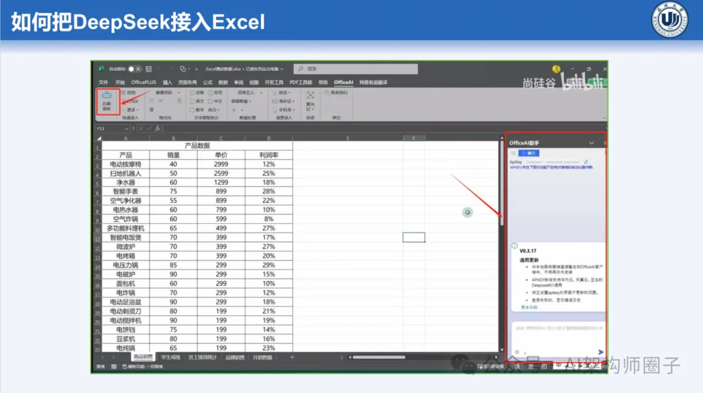Check the 数字 checkbox
This screenshot has height=393, width=703.
click(192, 110)
